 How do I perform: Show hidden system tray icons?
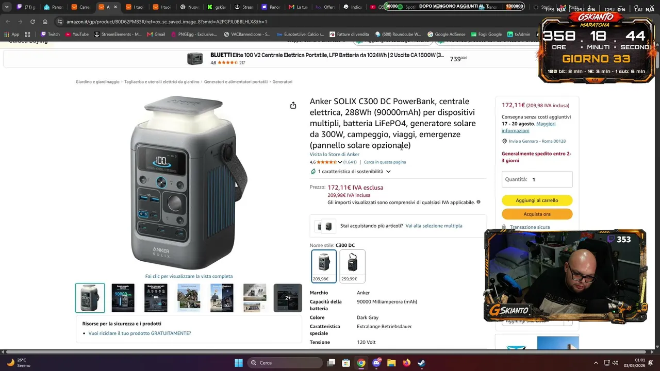click(596, 363)
